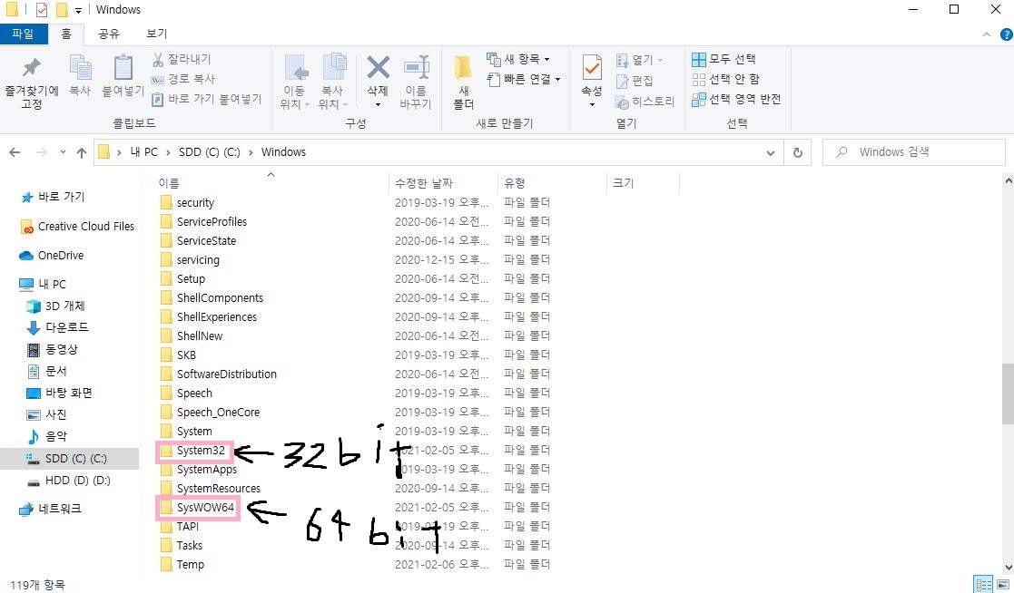Open the 새 항목 (New item) dropdown
This screenshot has width=1014, height=593.
click(518, 60)
